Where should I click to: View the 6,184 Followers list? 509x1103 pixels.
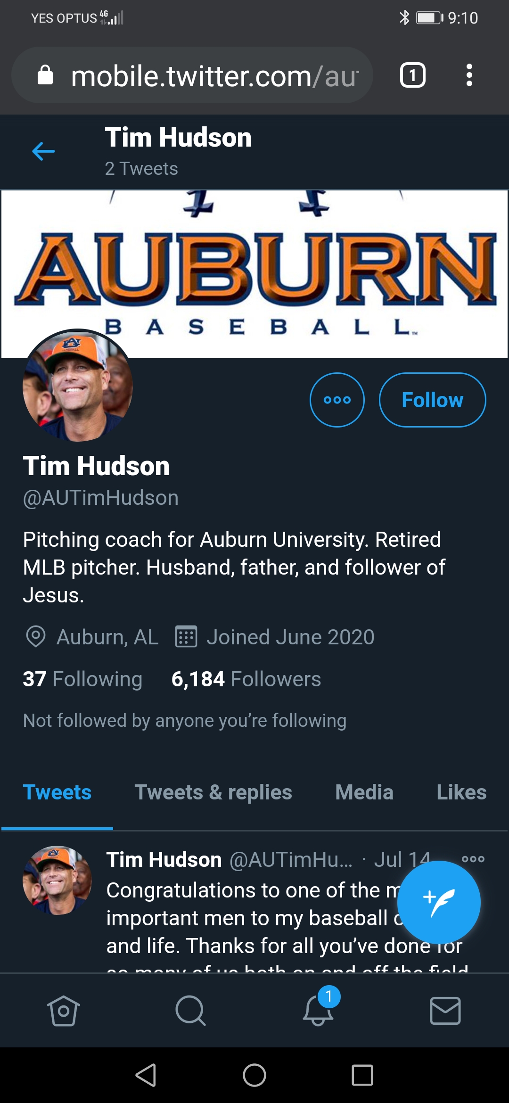click(x=246, y=679)
